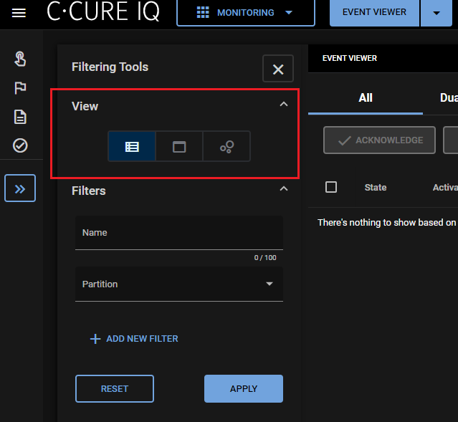Tick the select-all checkbox in table header
Viewport: 458px width, 422px height.
click(331, 187)
